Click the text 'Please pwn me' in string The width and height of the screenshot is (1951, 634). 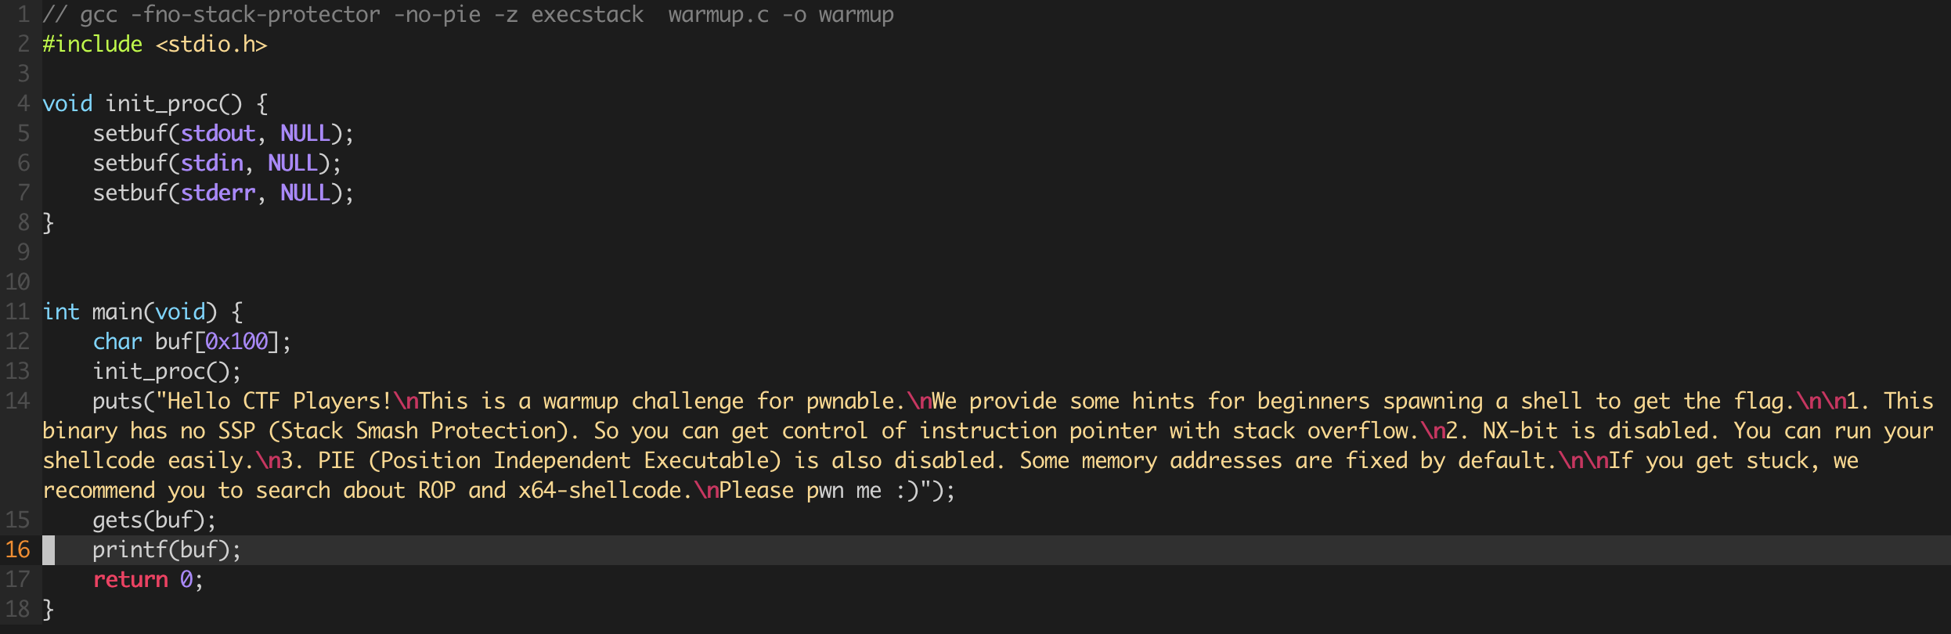[x=800, y=491]
